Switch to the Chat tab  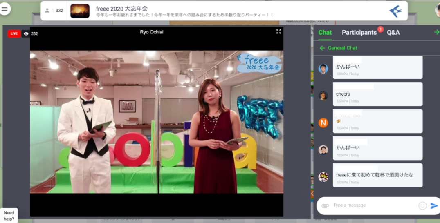pyautogui.click(x=325, y=33)
